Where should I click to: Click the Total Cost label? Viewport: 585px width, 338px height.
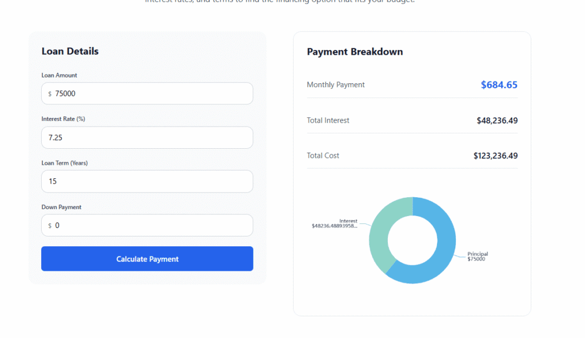323,156
